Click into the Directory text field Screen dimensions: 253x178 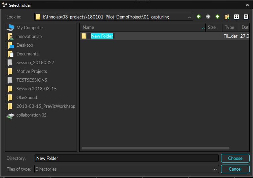pos(126,158)
